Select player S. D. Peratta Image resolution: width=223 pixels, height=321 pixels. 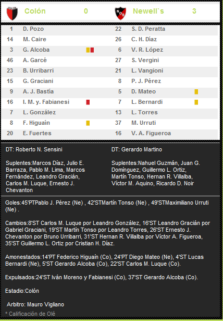click(x=148, y=29)
